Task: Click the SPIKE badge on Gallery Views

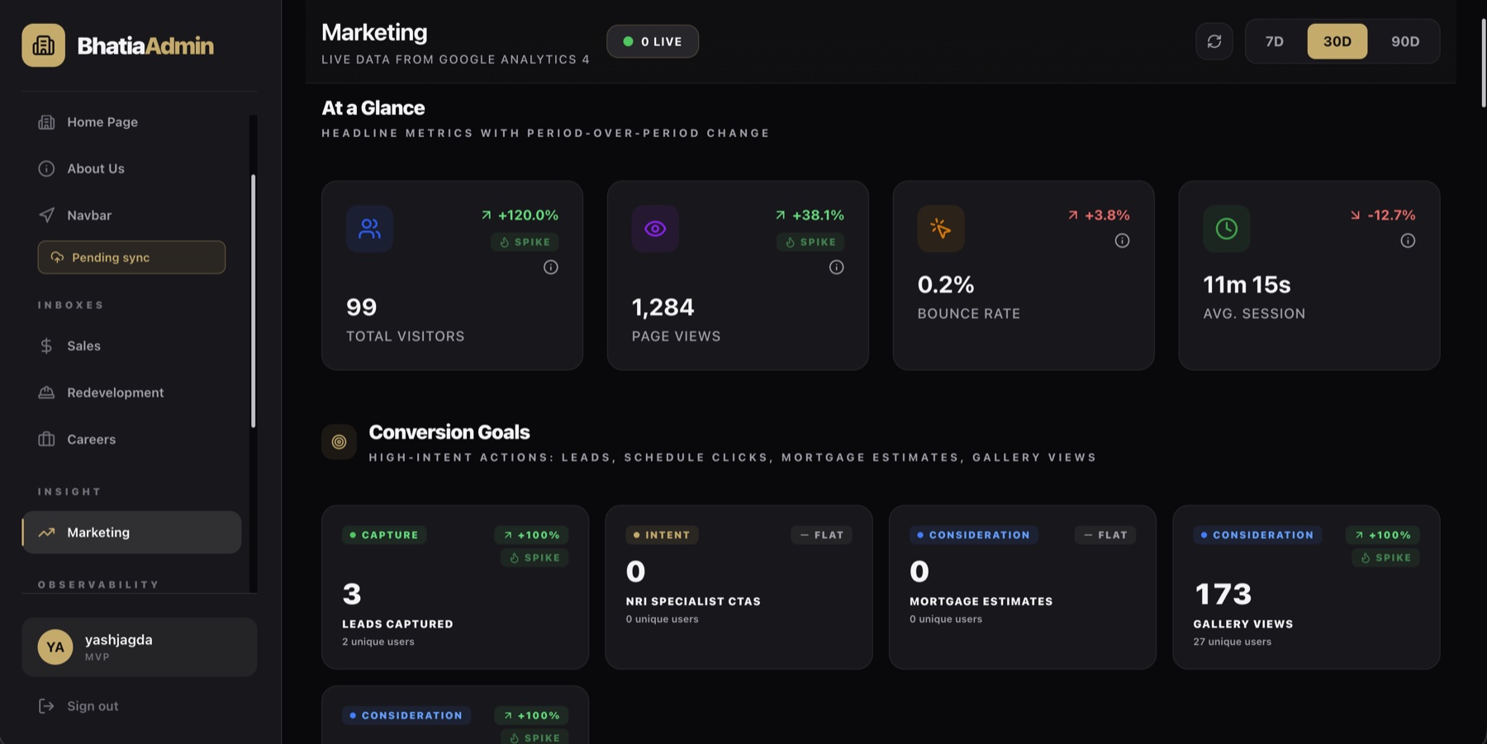Action: (x=1385, y=558)
